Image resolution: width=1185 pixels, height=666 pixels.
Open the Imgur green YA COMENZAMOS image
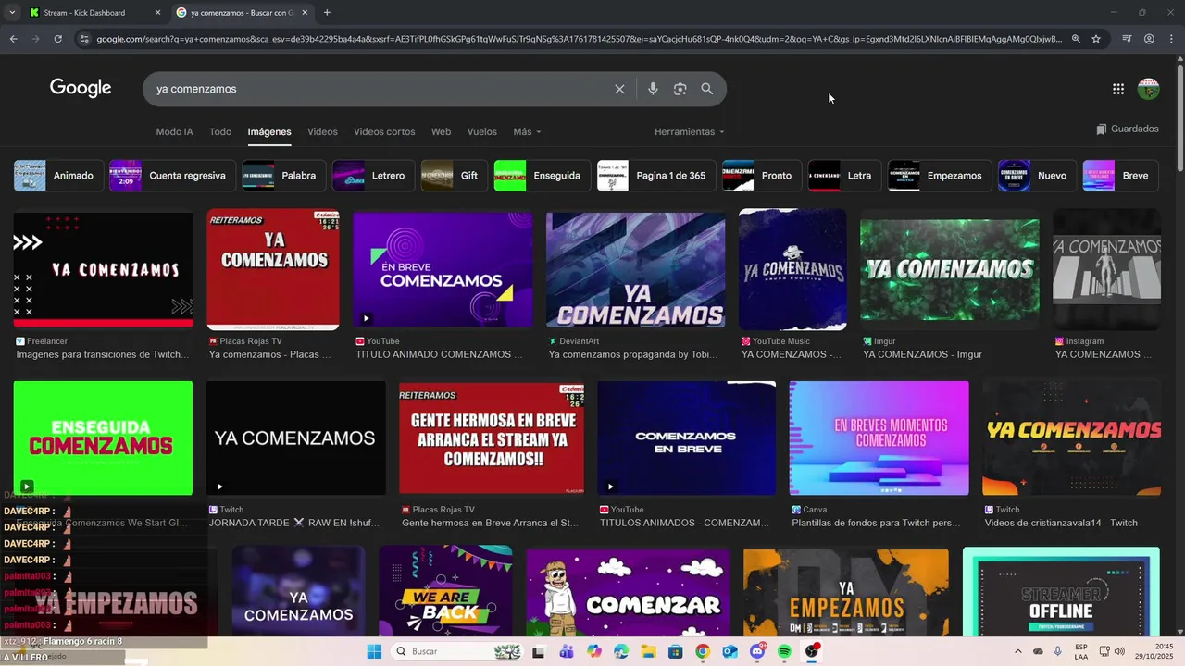[x=950, y=269]
